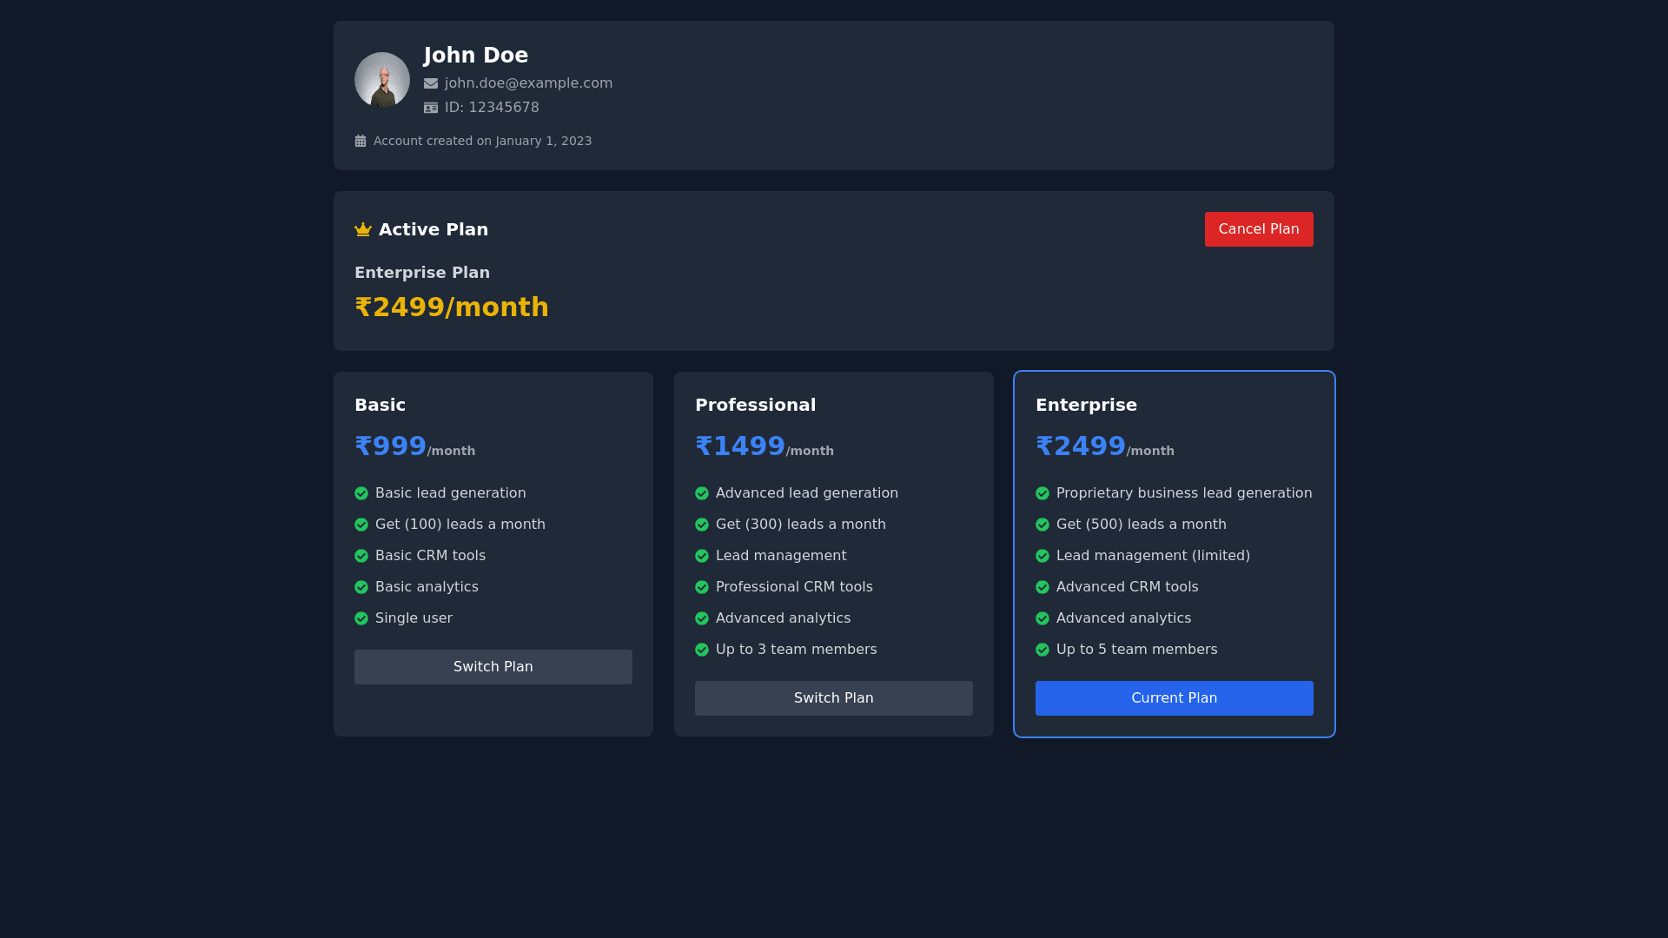This screenshot has height=938, width=1668.
Task: Click the checkmark beside Professional CRM tools
Action: 702,586
